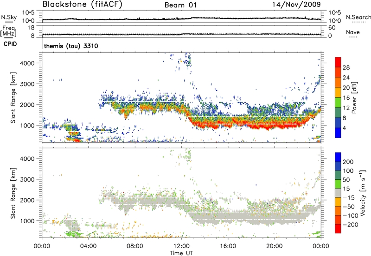This screenshot has width=371, height=256.
Task: Click the "3000" tick on the power panel
Action: [27, 84]
